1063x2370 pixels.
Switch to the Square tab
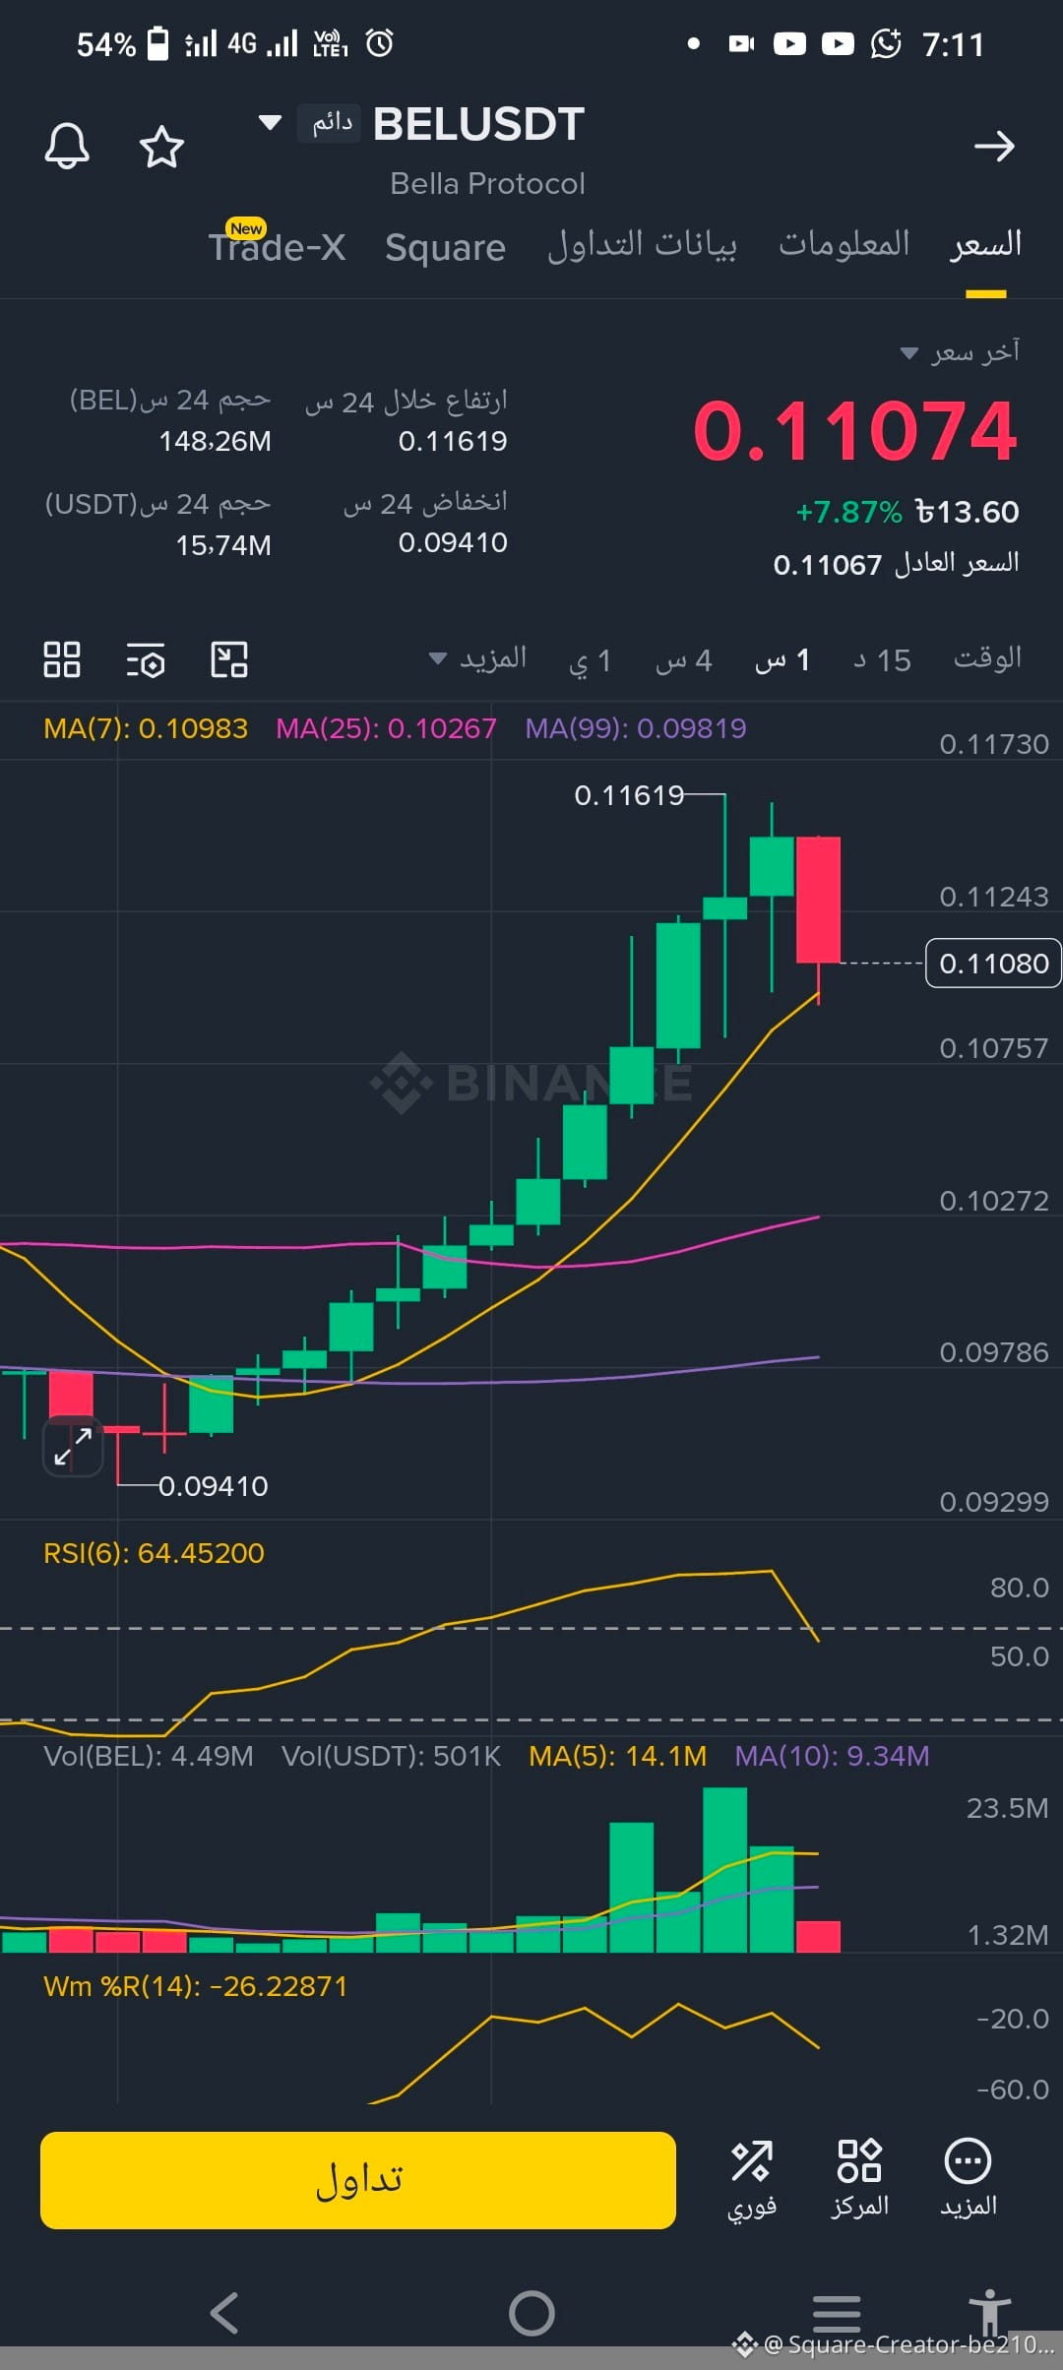point(445,247)
